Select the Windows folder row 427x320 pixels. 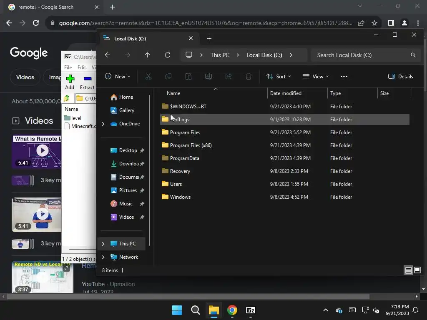tap(284, 197)
